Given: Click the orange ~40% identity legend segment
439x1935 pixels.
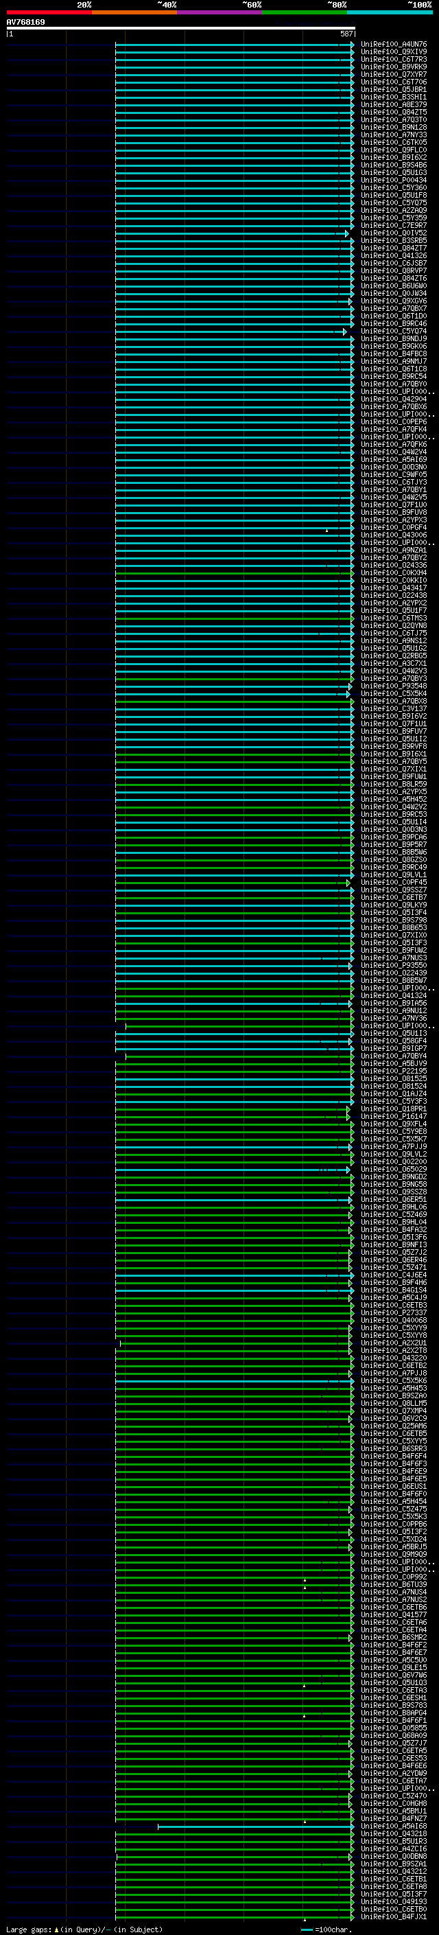Looking at the screenshot, I should 134,12.
